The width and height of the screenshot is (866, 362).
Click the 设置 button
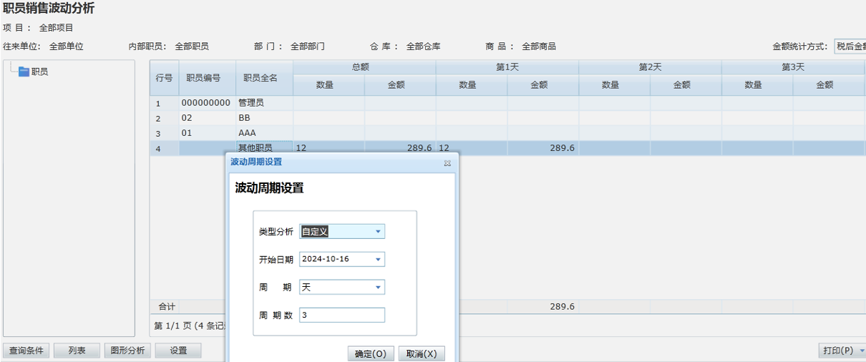[x=178, y=351]
